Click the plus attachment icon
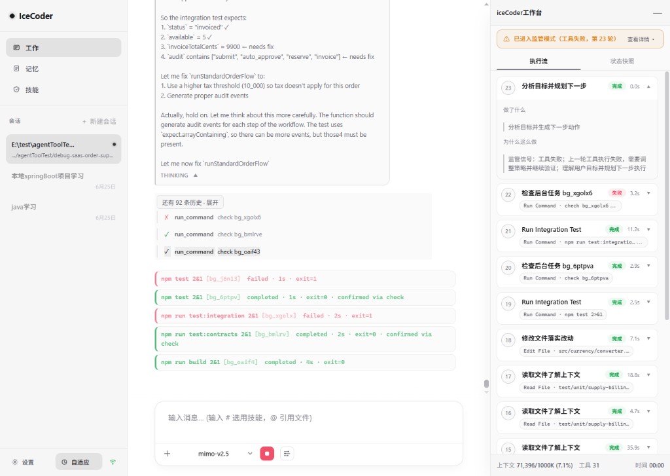Image resolution: width=670 pixels, height=476 pixels. 167,453
